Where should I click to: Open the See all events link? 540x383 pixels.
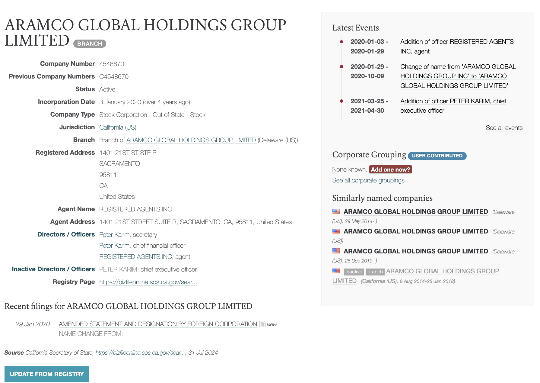(504, 128)
